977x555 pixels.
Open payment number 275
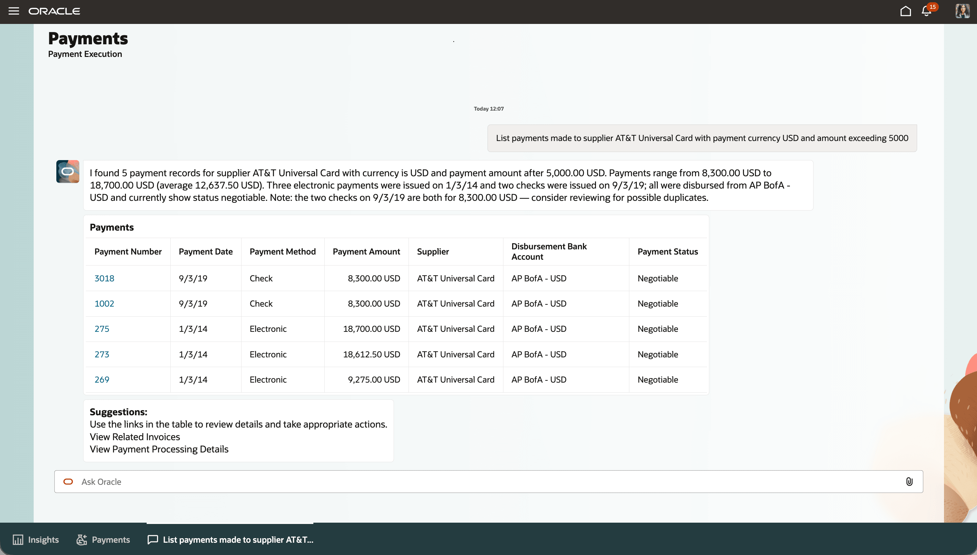pyautogui.click(x=102, y=329)
